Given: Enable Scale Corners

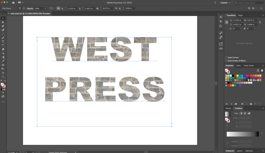Looking at the screenshot, I should click(226, 58).
